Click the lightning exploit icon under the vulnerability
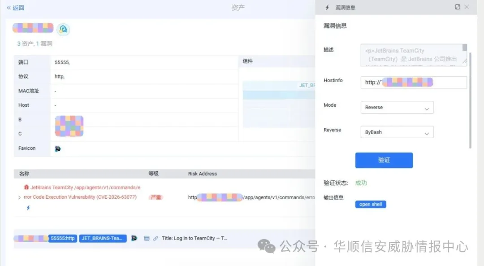 point(28,208)
